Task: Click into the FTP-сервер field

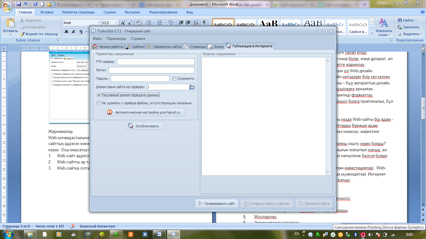Action: click(x=156, y=62)
